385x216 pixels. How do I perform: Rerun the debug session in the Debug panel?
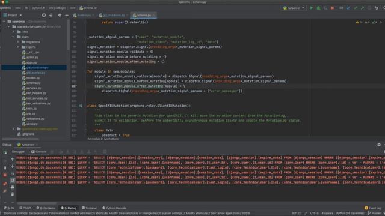click(x=5, y=152)
